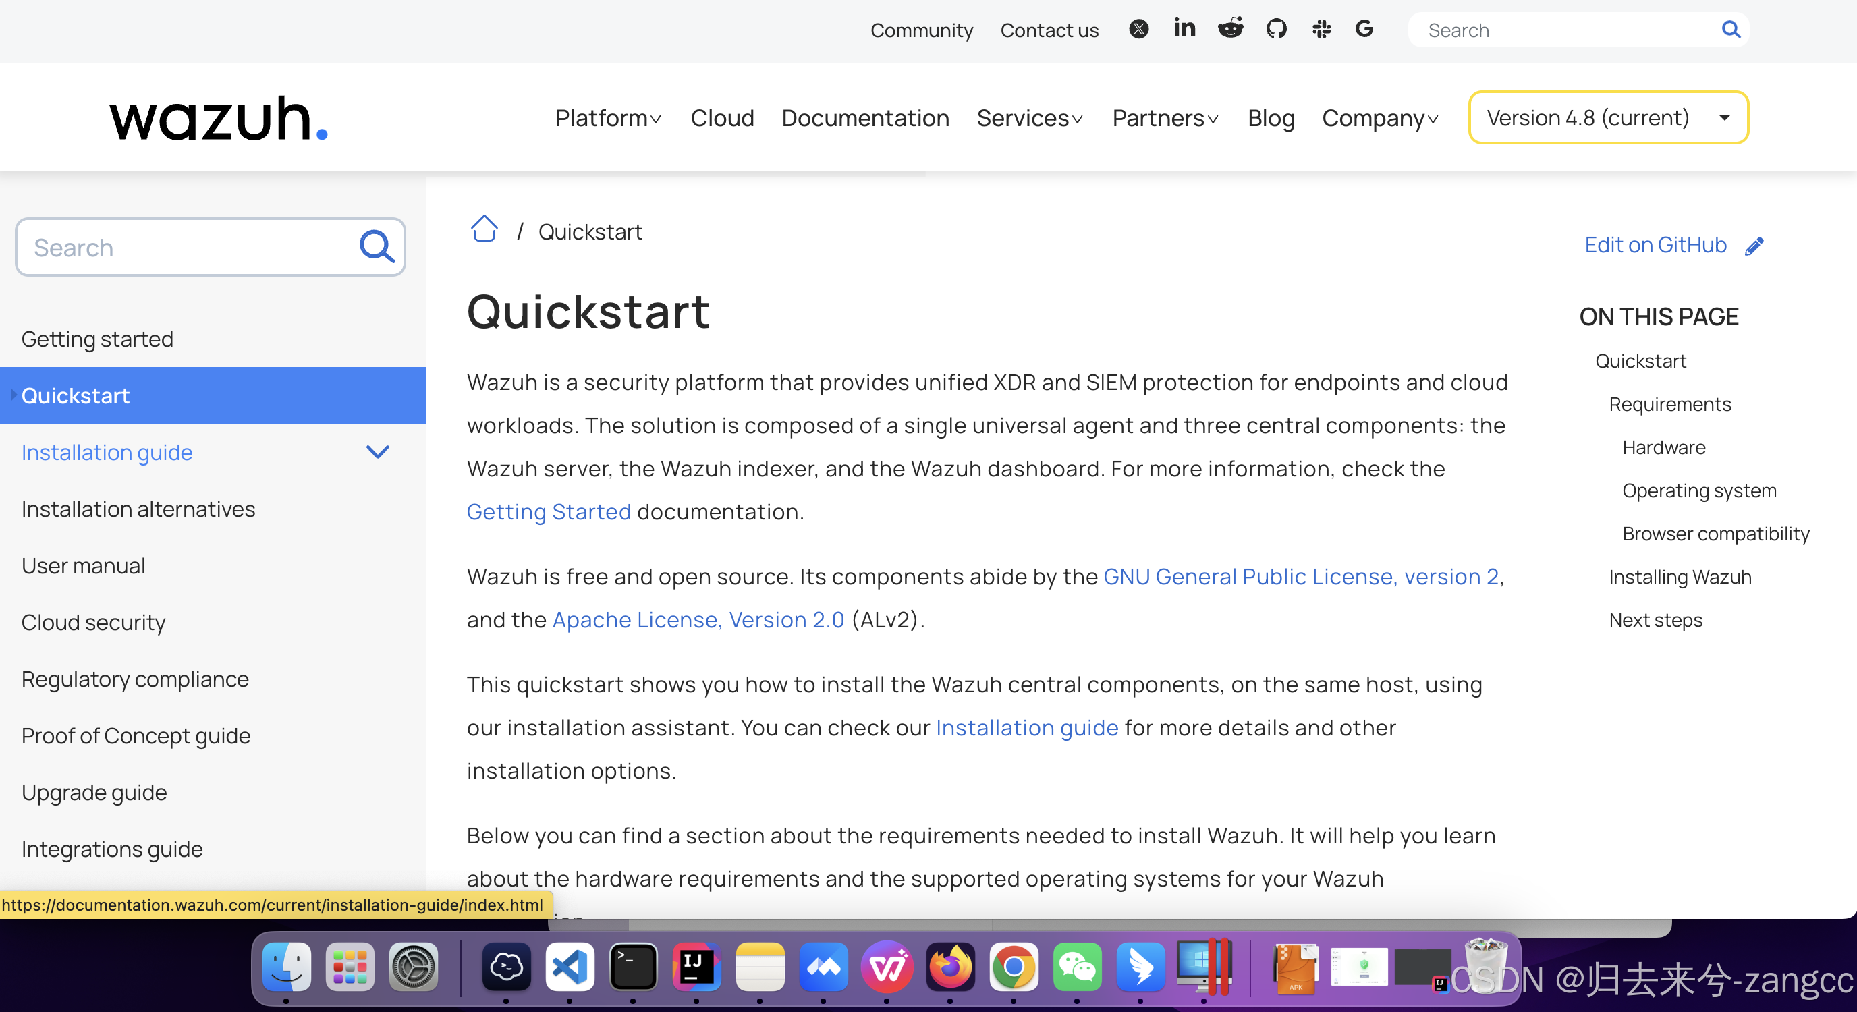This screenshot has height=1012, width=1857.
Task: Click the pencil icon beside Edit on GitHub
Action: pyautogui.click(x=1754, y=246)
